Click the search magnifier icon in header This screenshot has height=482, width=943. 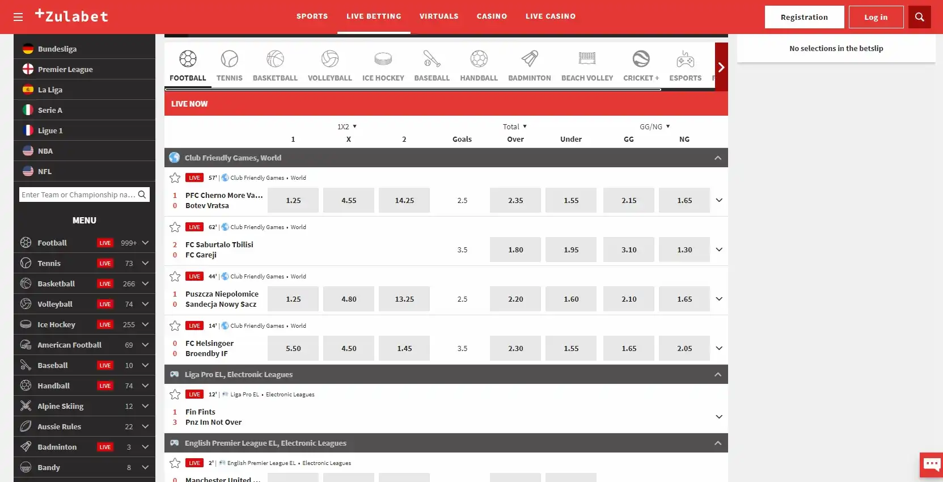pyautogui.click(x=919, y=17)
